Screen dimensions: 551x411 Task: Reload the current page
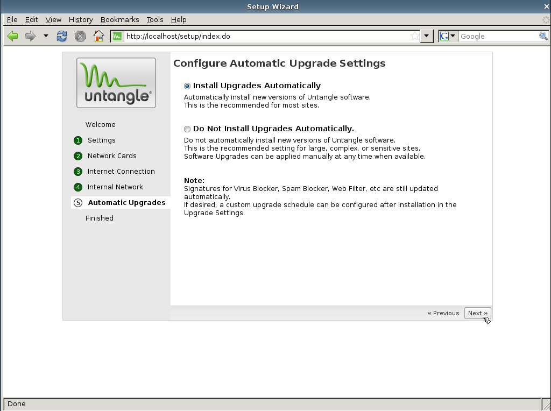coord(62,36)
